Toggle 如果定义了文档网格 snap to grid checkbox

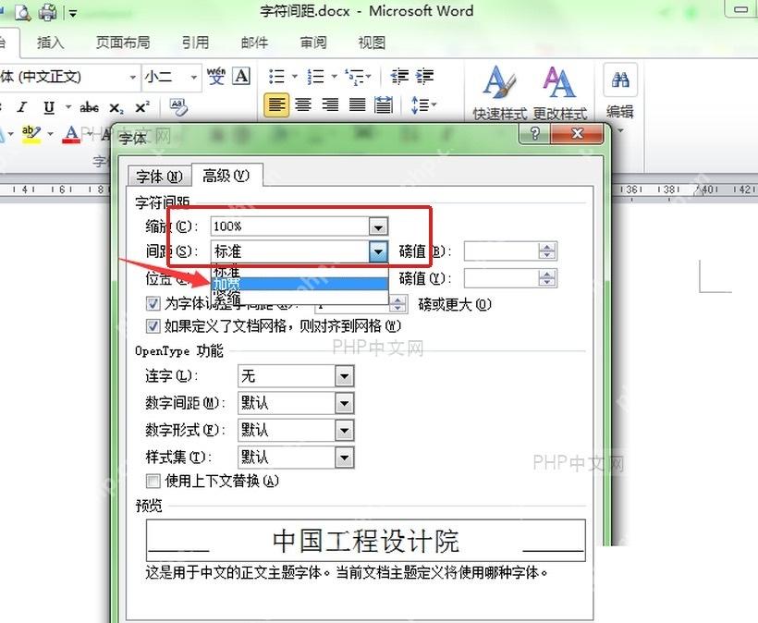coord(153,325)
